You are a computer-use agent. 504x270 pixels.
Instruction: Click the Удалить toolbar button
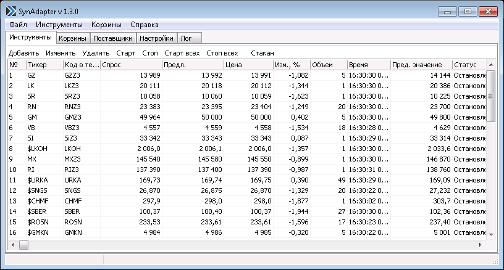point(96,53)
